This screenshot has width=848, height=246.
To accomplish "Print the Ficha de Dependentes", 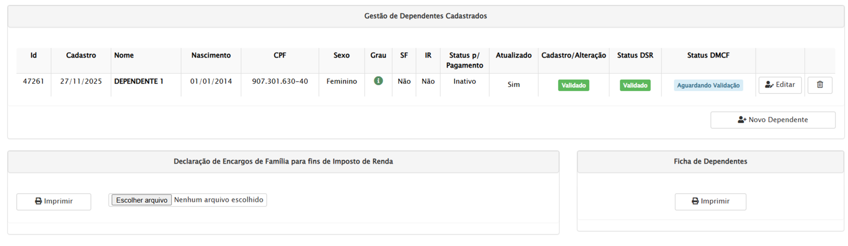I will [x=710, y=201].
